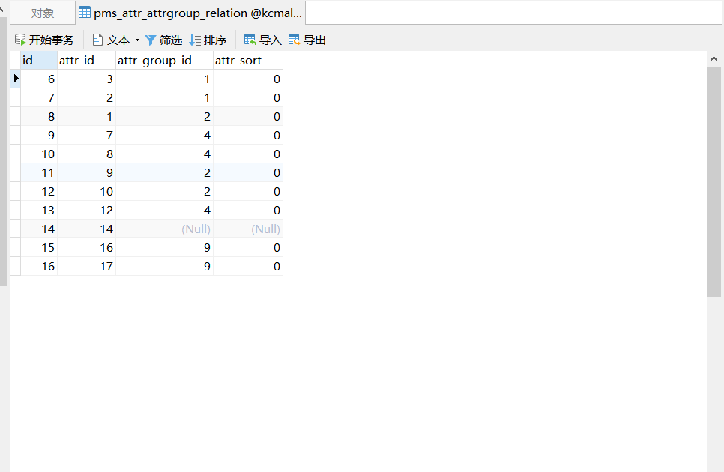Click the Import (导入) icon
Screen dimensions: 724x472
pos(250,40)
